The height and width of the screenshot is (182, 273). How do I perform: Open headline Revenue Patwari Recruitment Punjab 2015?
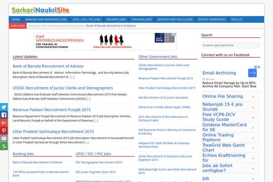(51, 110)
